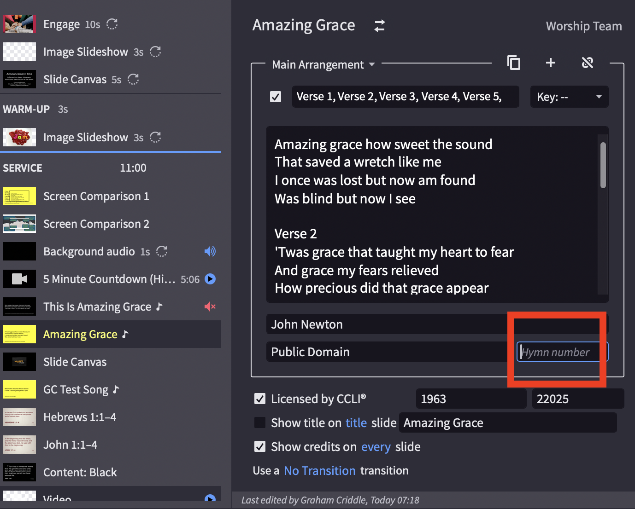
Task: Click the speaker icon on Background audio
Action: tap(210, 251)
